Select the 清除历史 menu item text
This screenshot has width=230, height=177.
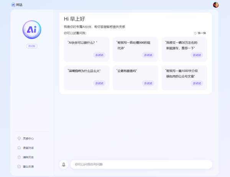[x=28, y=157]
